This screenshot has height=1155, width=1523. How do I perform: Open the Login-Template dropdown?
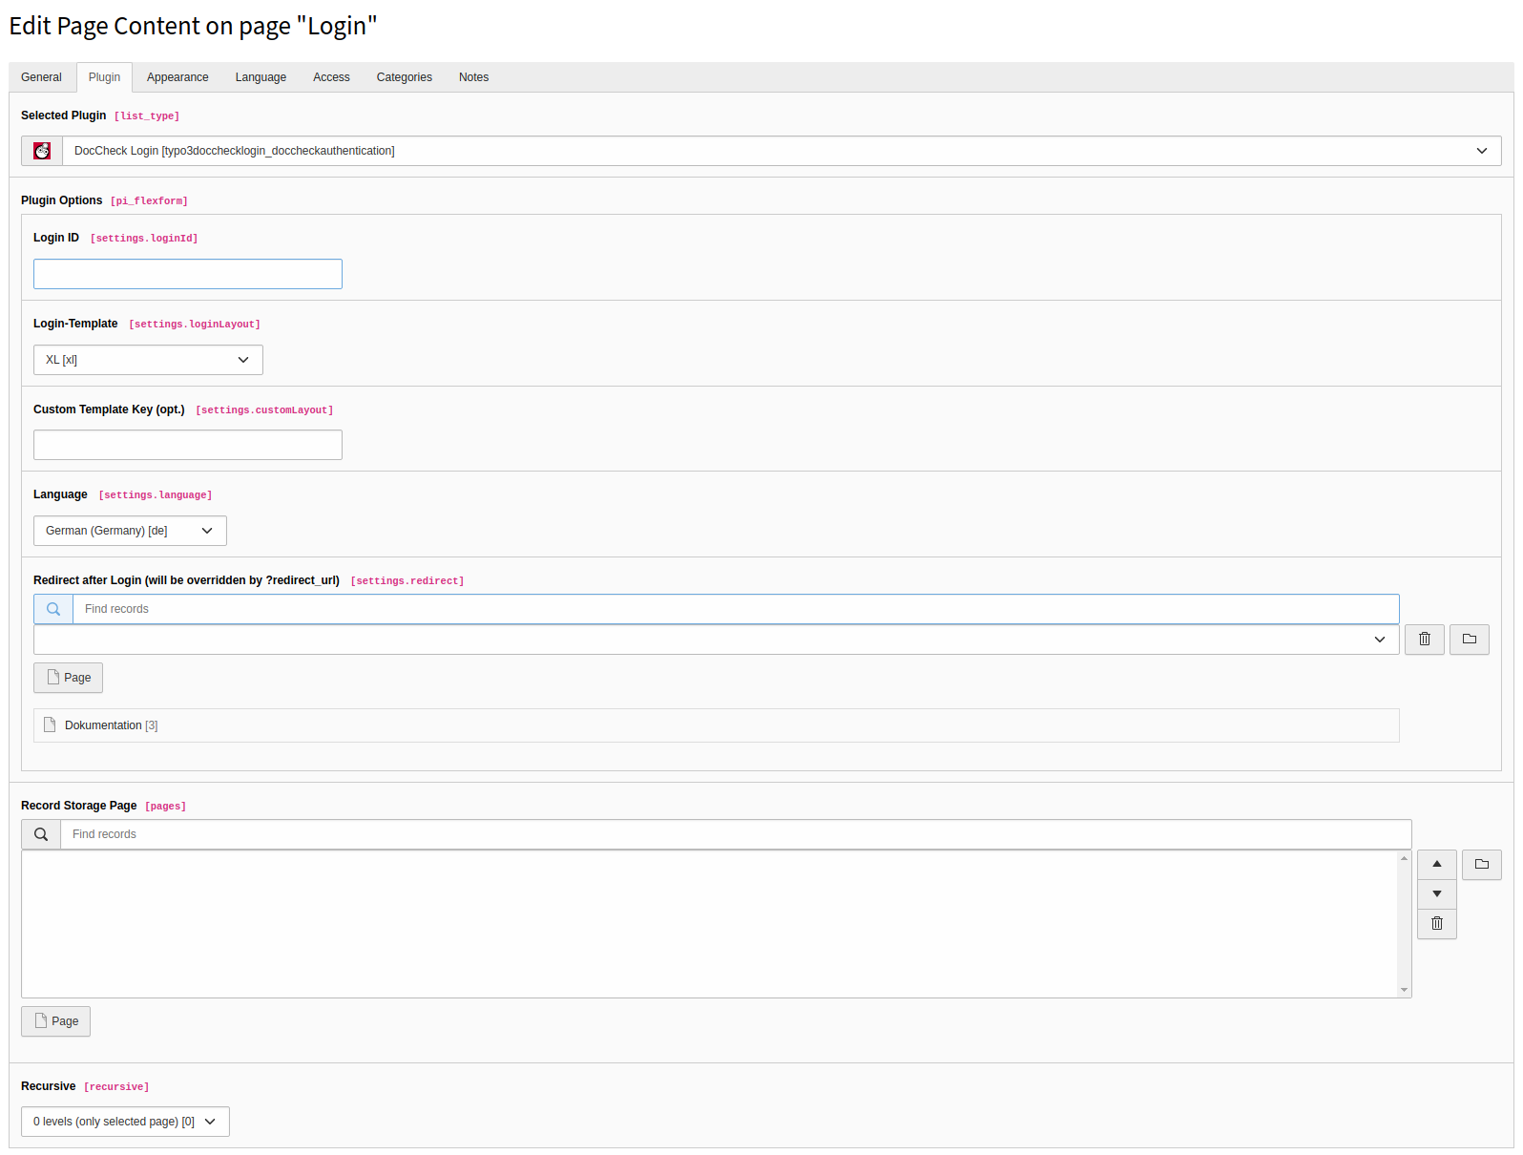pos(148,360)
